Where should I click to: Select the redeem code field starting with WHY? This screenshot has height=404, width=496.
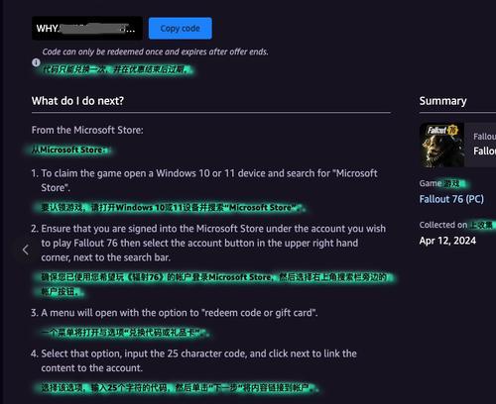[x=87, y=29]
